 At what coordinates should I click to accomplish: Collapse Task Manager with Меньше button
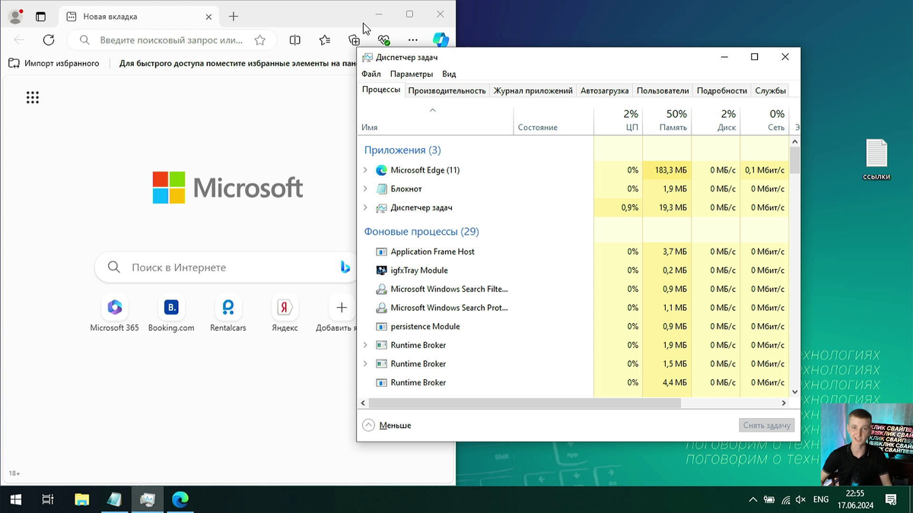pos(387,426)
